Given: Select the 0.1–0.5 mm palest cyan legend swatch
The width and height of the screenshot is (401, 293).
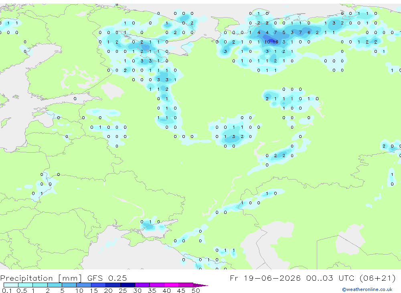Looking at the screenshot, I should [11, 285].
